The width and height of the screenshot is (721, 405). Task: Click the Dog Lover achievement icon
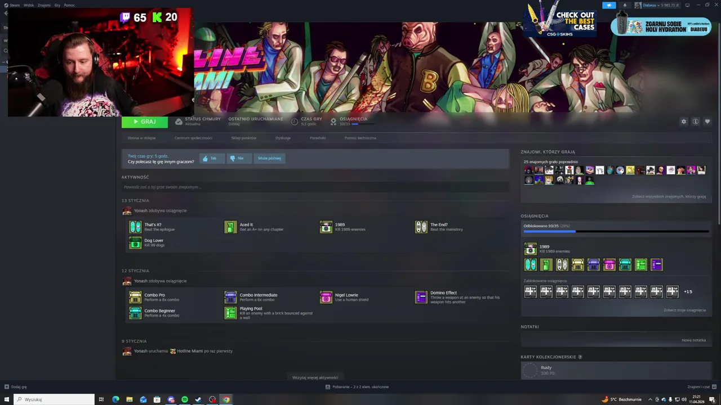tap(135, 242)
